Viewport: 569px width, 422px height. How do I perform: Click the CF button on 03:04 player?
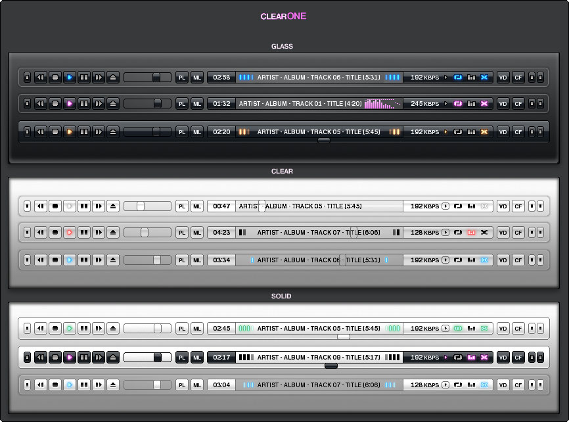(518, 385)
